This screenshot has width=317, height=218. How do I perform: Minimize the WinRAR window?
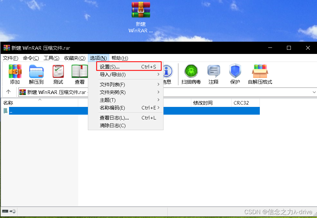click(x=270, y=48)
